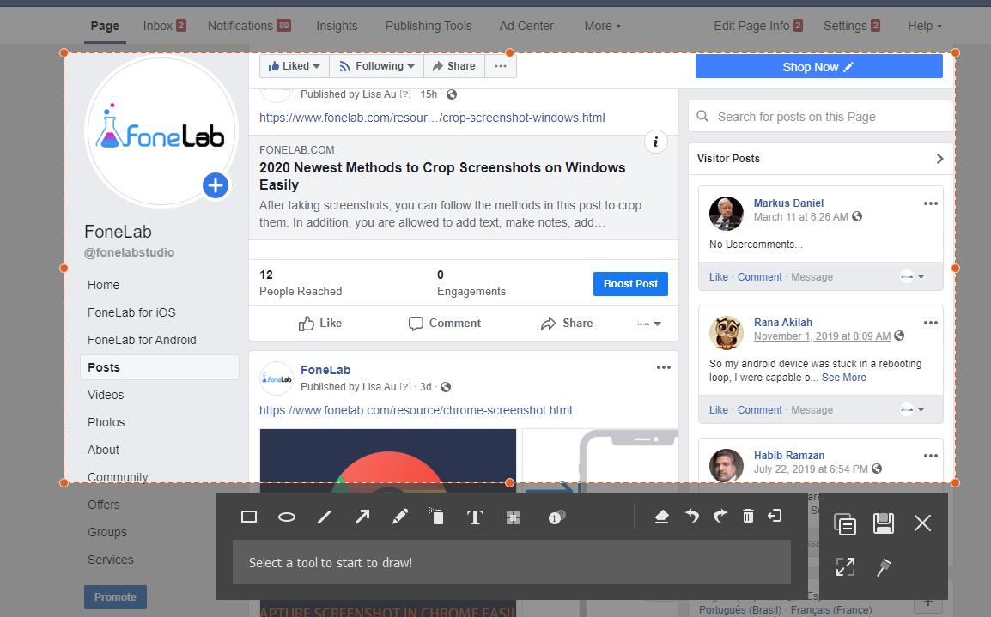Open the Ad Center tab
The image size is (991, 617).
click(526, 26)
